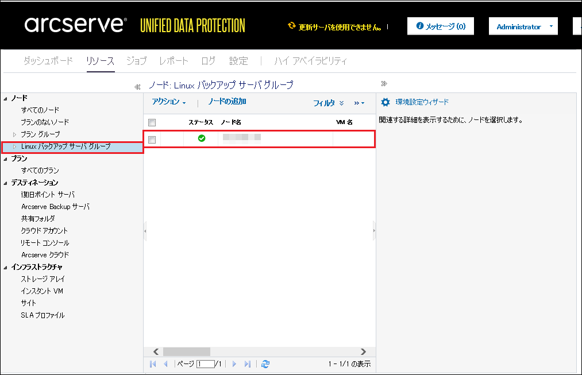Collapse the デスティネーション tree section
Viewport: 582px width, 375px height.
pyautogui.click(x=6, y=183)
